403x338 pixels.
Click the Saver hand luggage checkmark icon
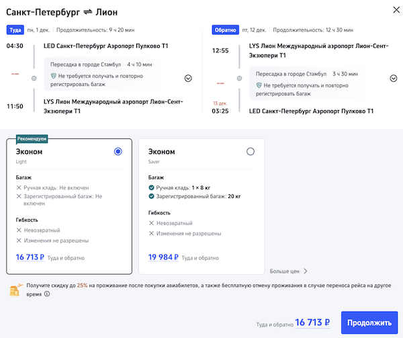point(152,187)
